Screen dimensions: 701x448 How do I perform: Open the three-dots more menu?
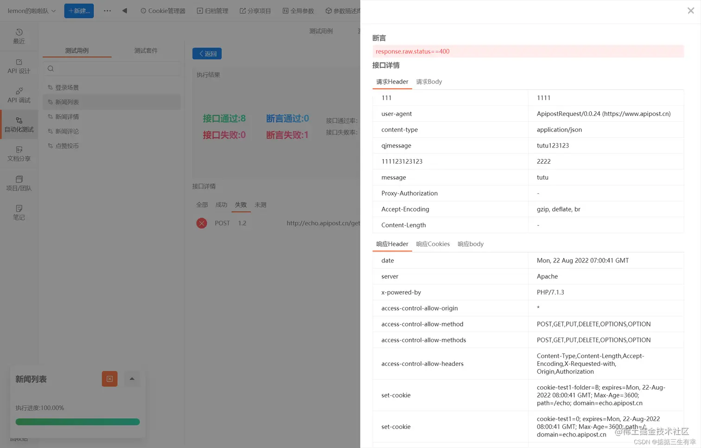pos(107,11)
